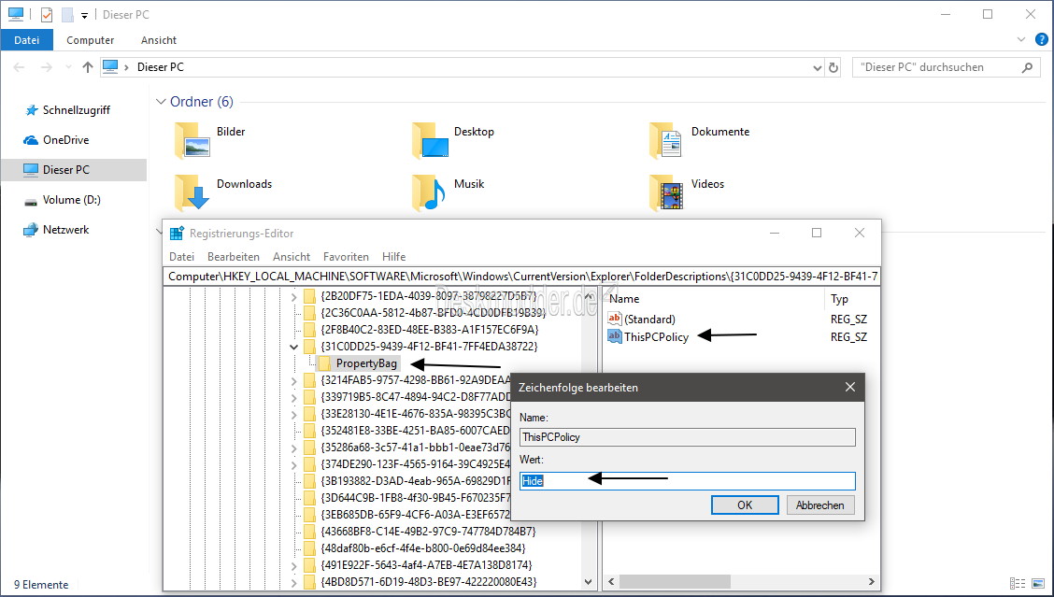Go up one level in Explorer
This screenshot has width=1054, height=597.
(x=88, y=67)
